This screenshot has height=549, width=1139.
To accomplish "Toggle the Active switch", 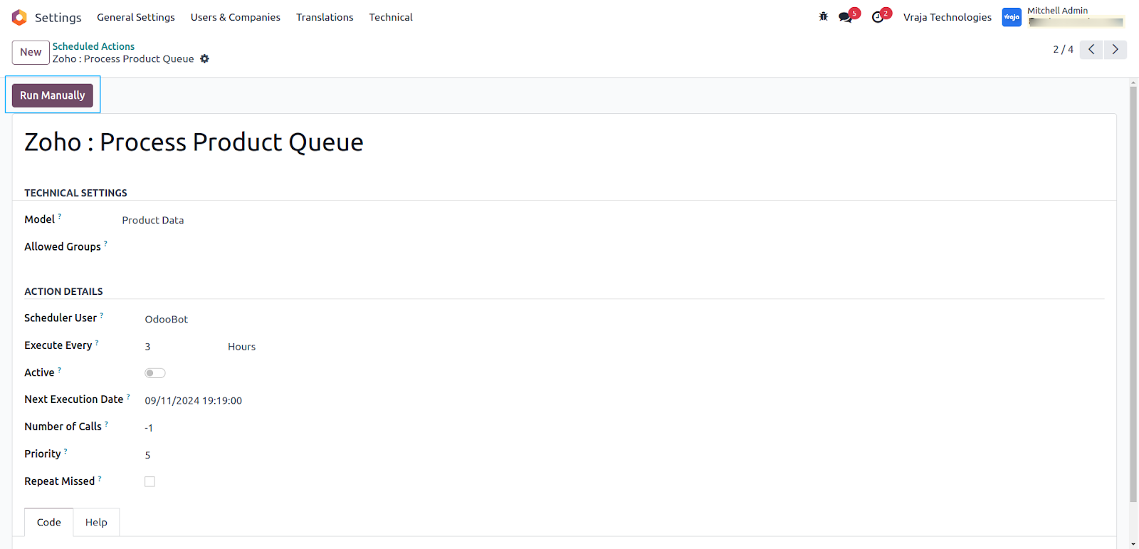I will pos(155,373).
